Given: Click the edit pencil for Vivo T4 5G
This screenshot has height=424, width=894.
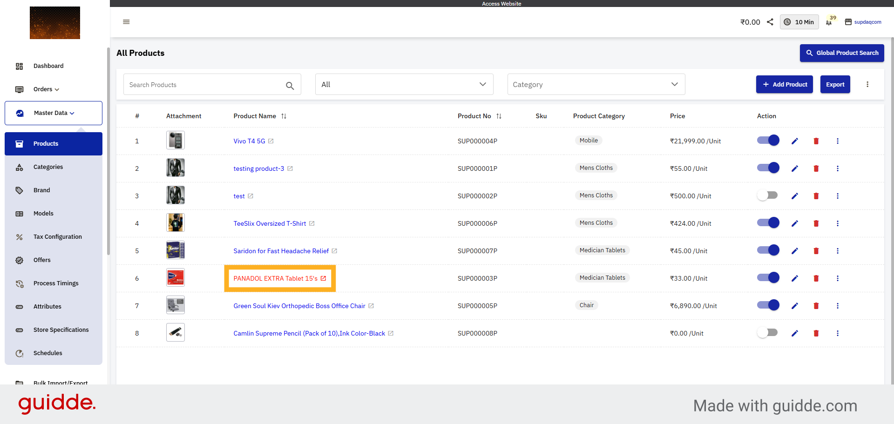Looking at the screenshot, I should (x=795, y=141).
